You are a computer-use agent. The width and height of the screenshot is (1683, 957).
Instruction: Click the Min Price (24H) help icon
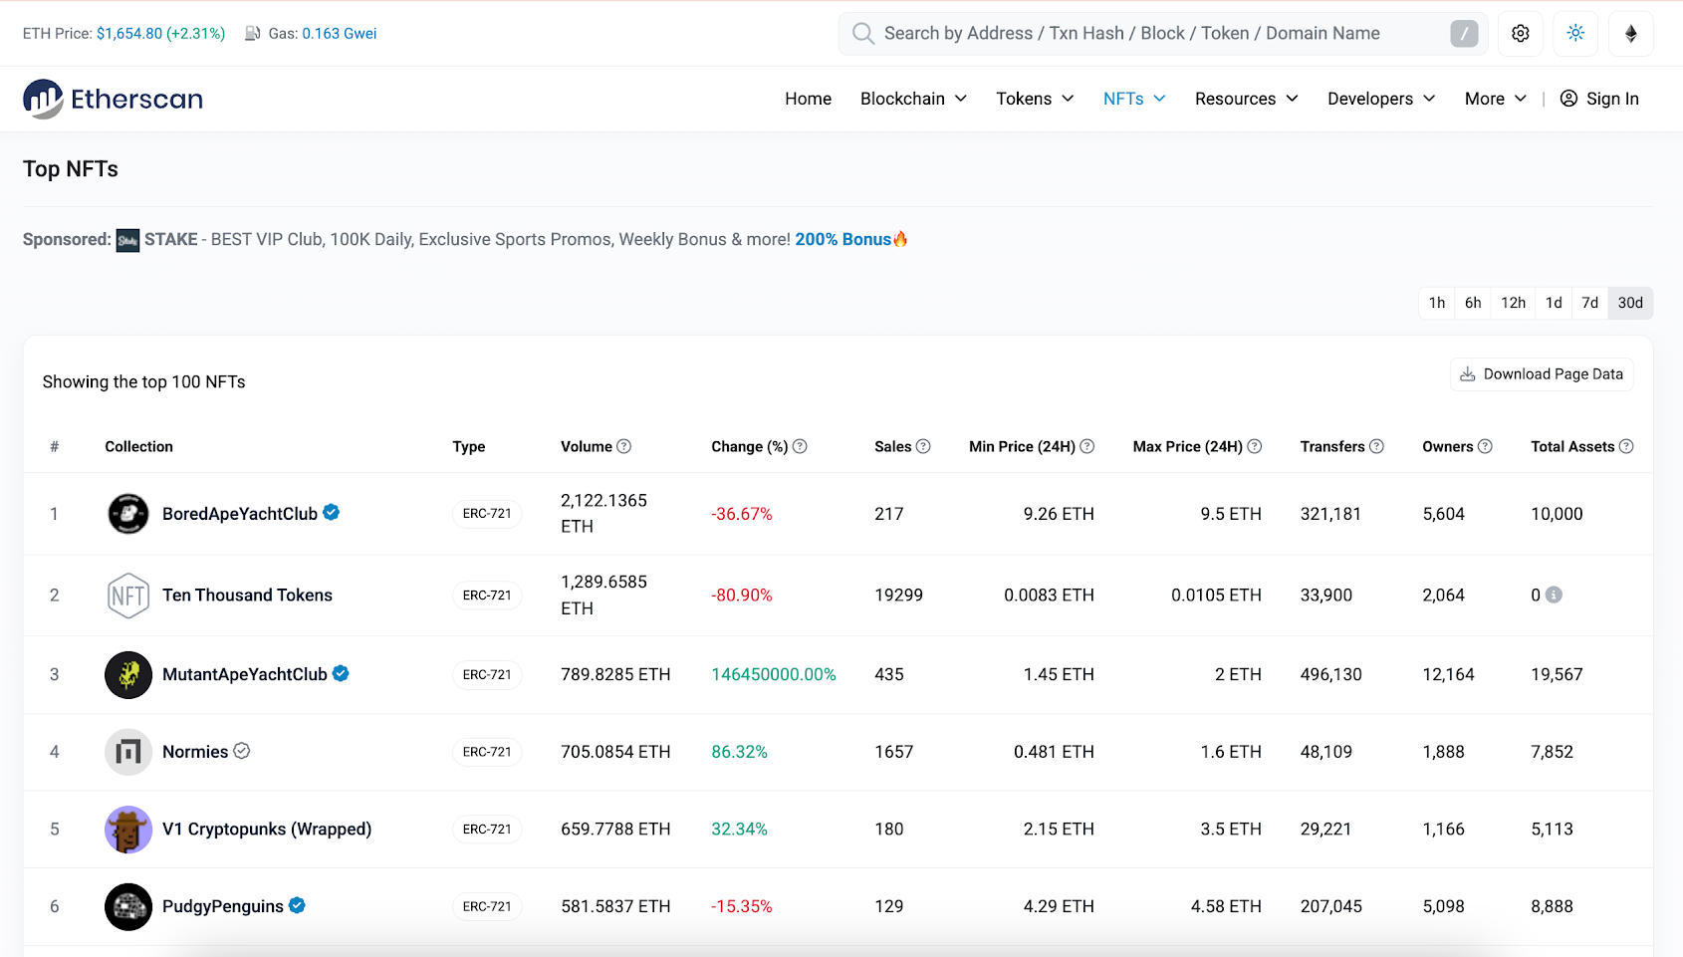coord(1087,446)
